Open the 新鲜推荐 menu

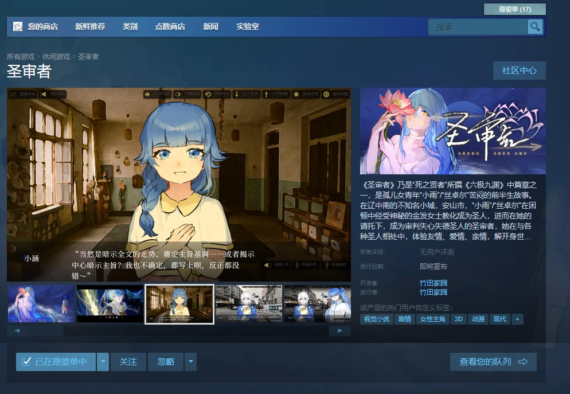(90, 26)
